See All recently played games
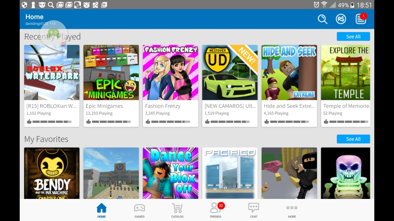 [x=353, y=37]
